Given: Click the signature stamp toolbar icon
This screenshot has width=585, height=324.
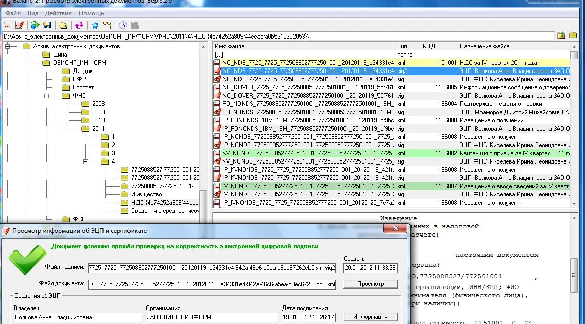Looking at the screenshot, I should pos(20,25).
